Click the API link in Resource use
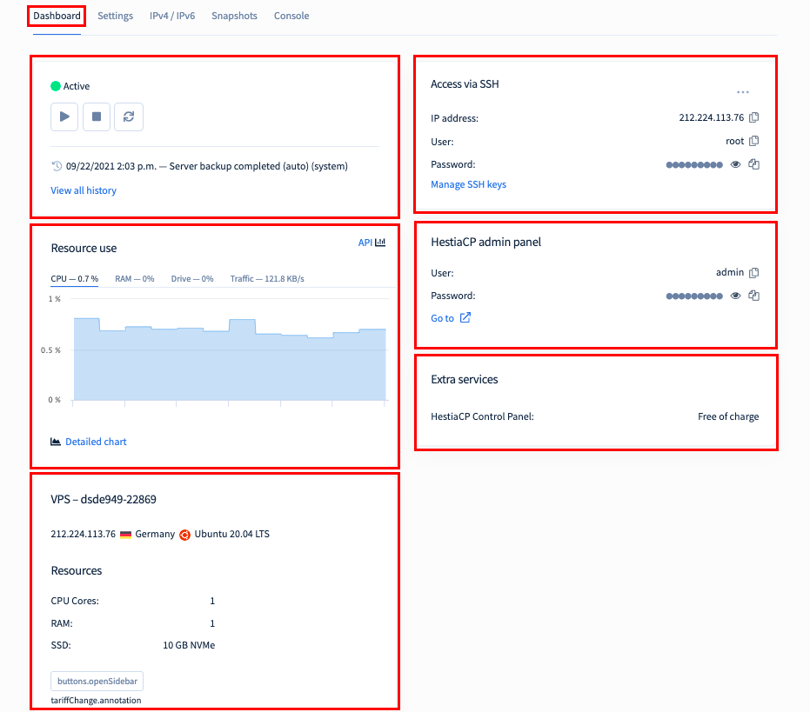The height and width of the screenshot is (712, 810). coord(365,243)
